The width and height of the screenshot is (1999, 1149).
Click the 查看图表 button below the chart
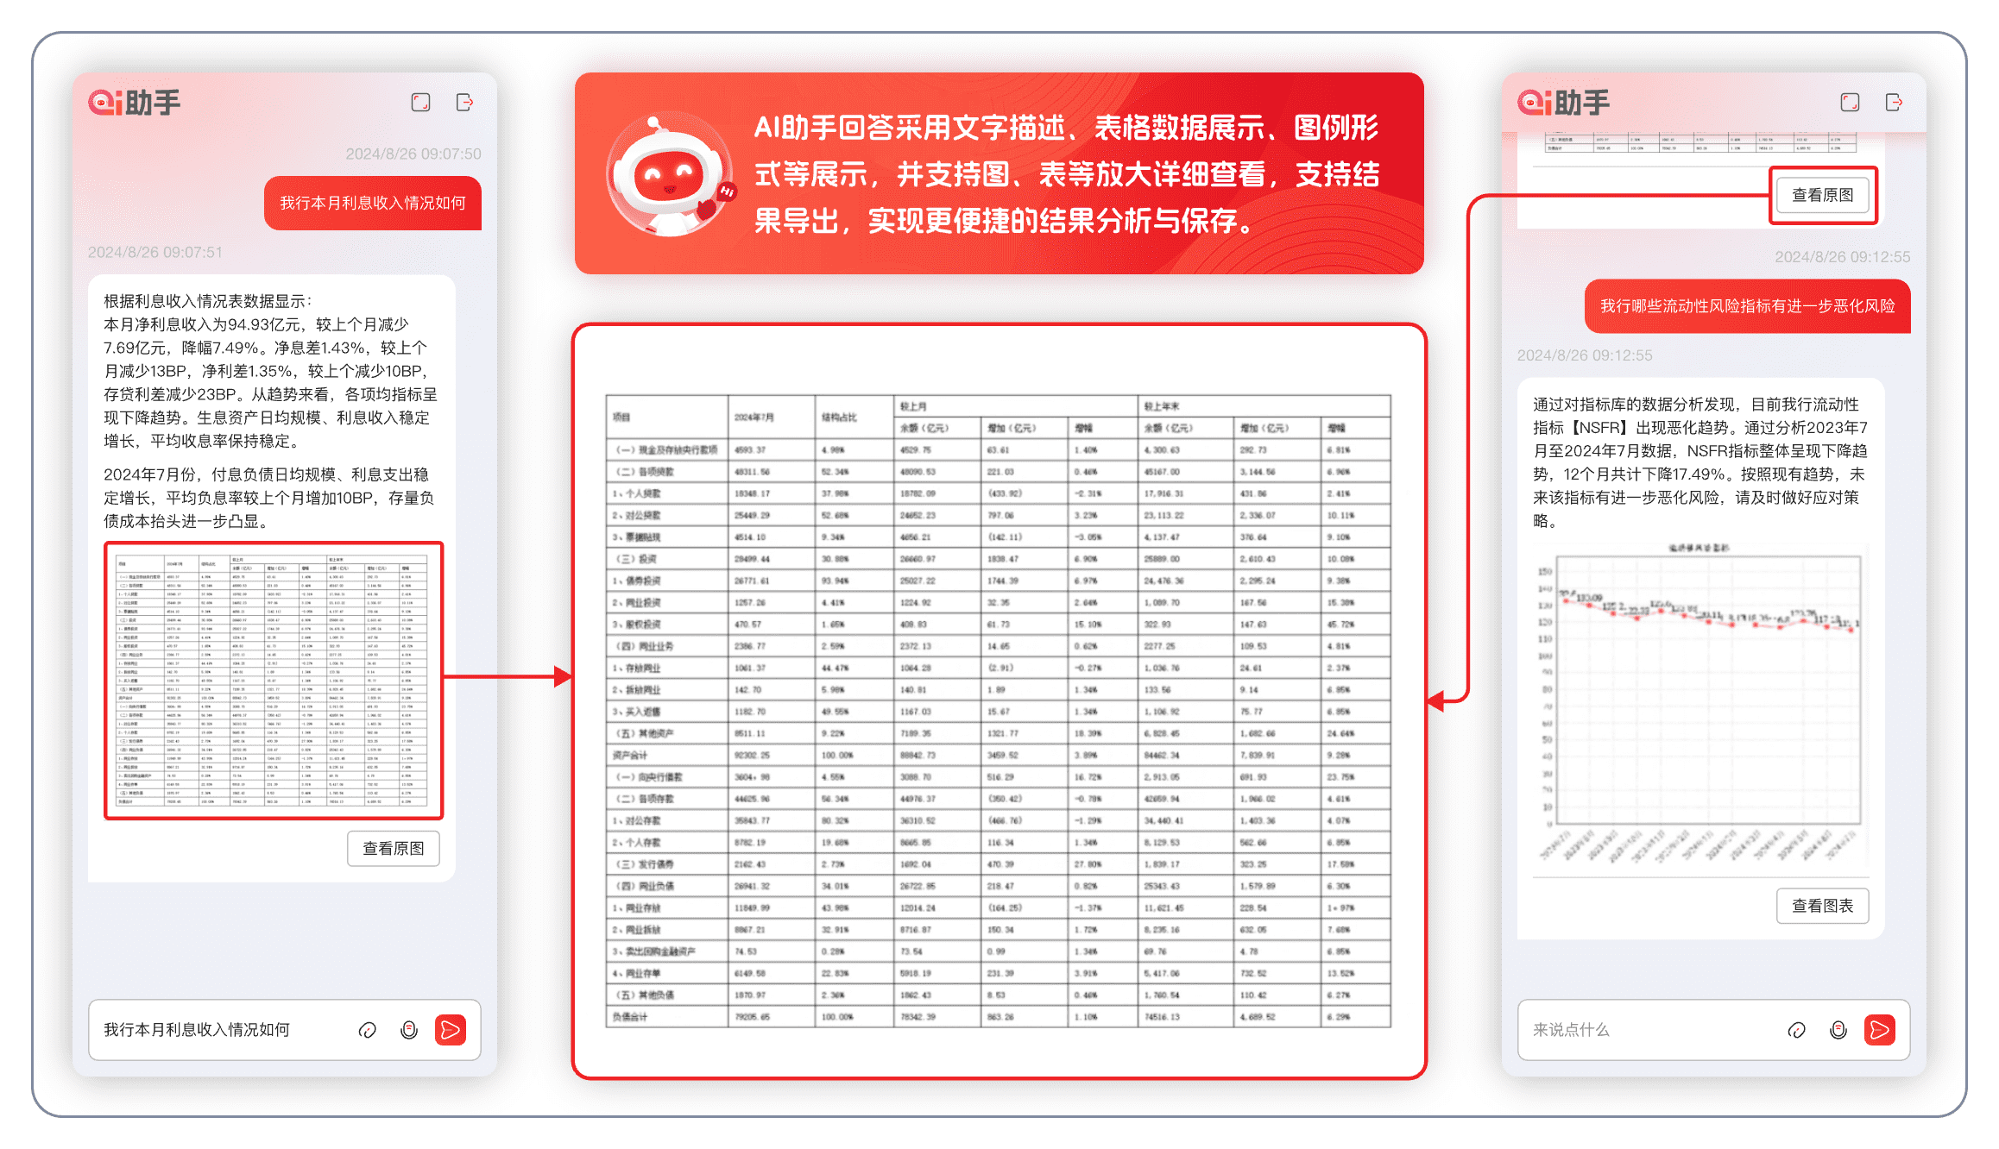(x=1822, y=906)
